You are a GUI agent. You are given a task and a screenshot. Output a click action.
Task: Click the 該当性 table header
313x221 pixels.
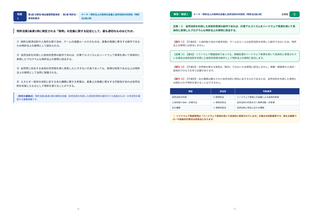coord(223,91)
